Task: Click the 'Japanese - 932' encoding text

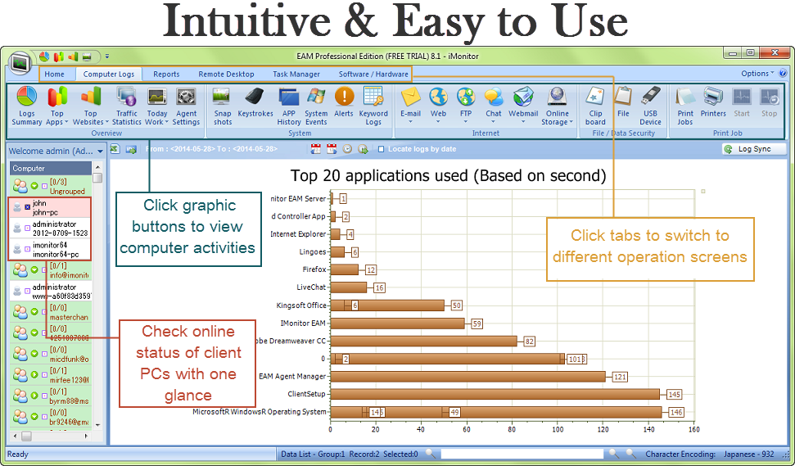Action: pyautogui.click(x=749, y=455)
